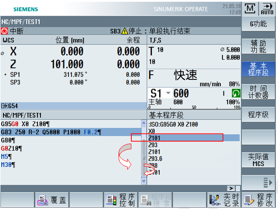Switch to 实际值 MCS actual values

click(258, 160)
